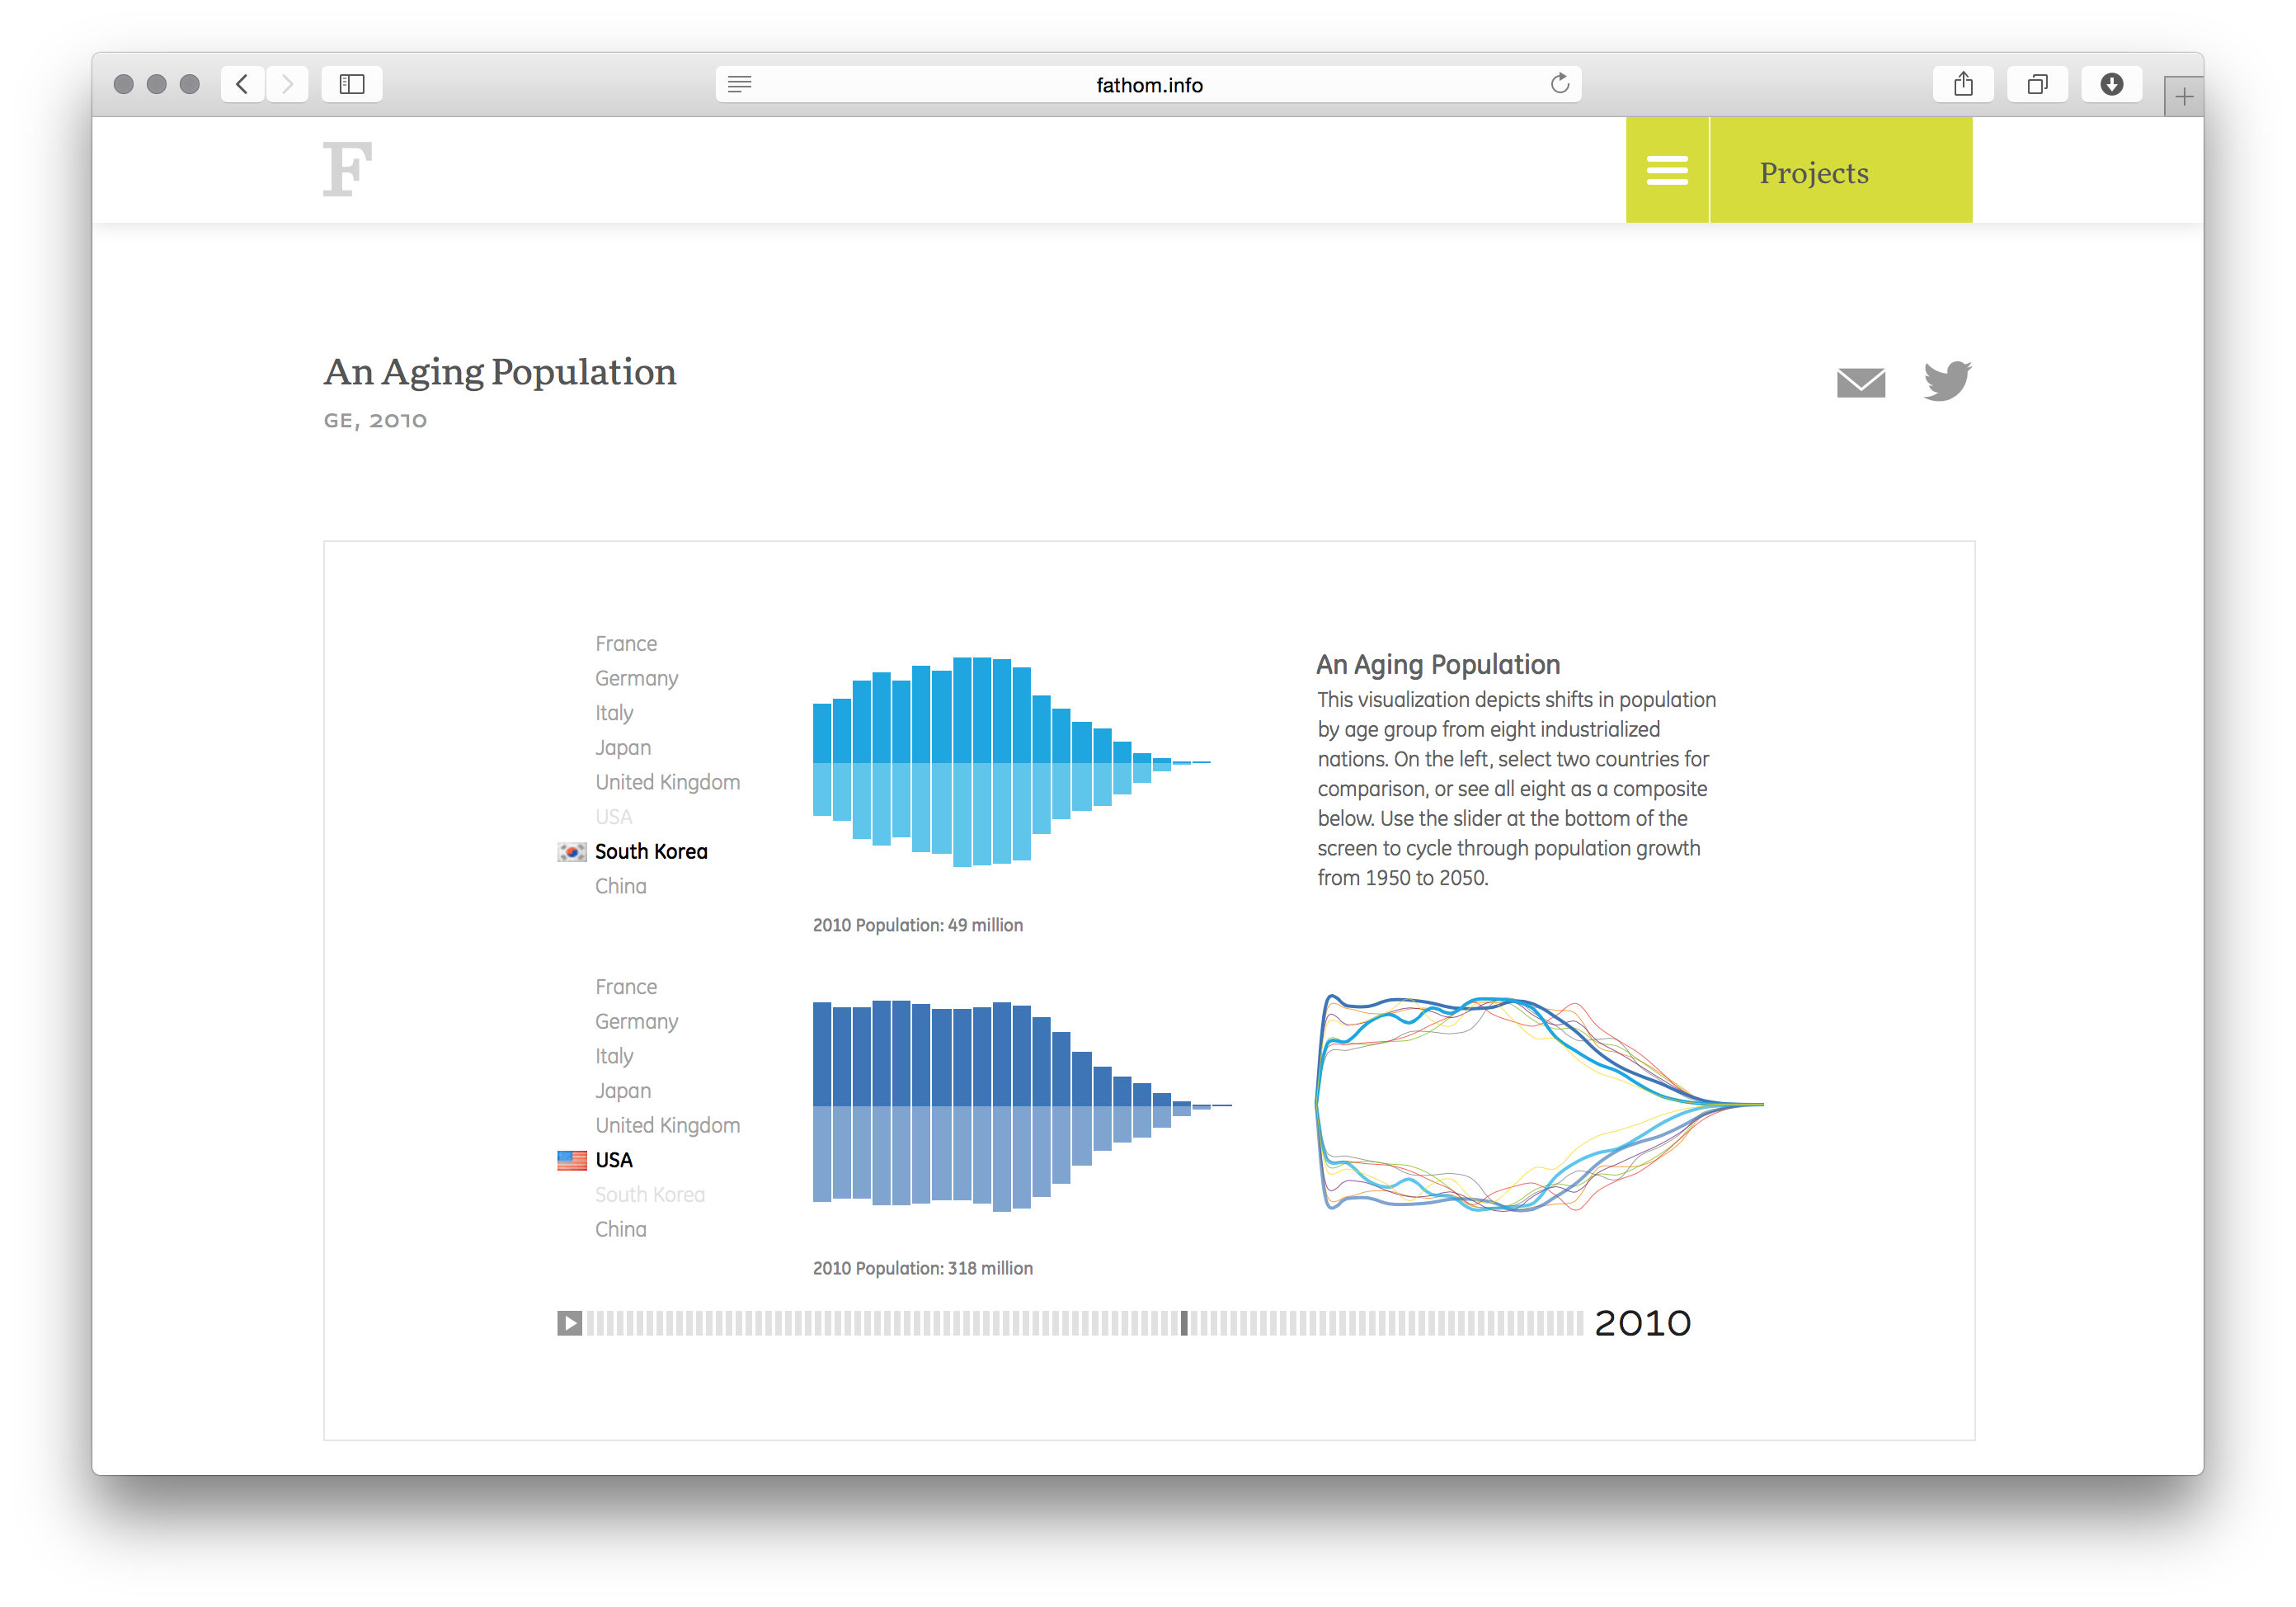
Task: Toggle the Safari sidebar
Action: click(351, 84)
